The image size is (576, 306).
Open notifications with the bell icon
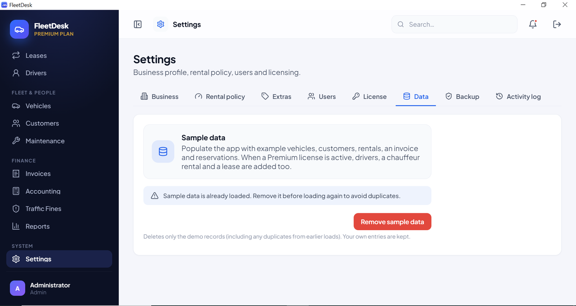[533, 24]
